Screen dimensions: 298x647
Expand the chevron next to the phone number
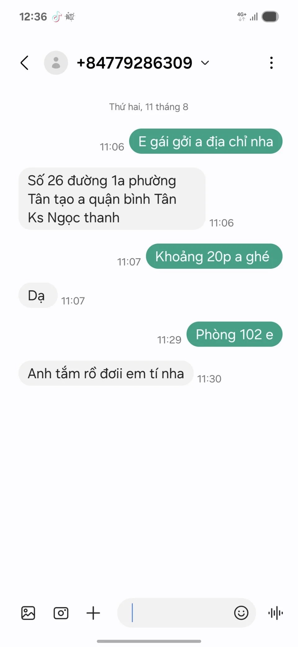coord(205,63)
